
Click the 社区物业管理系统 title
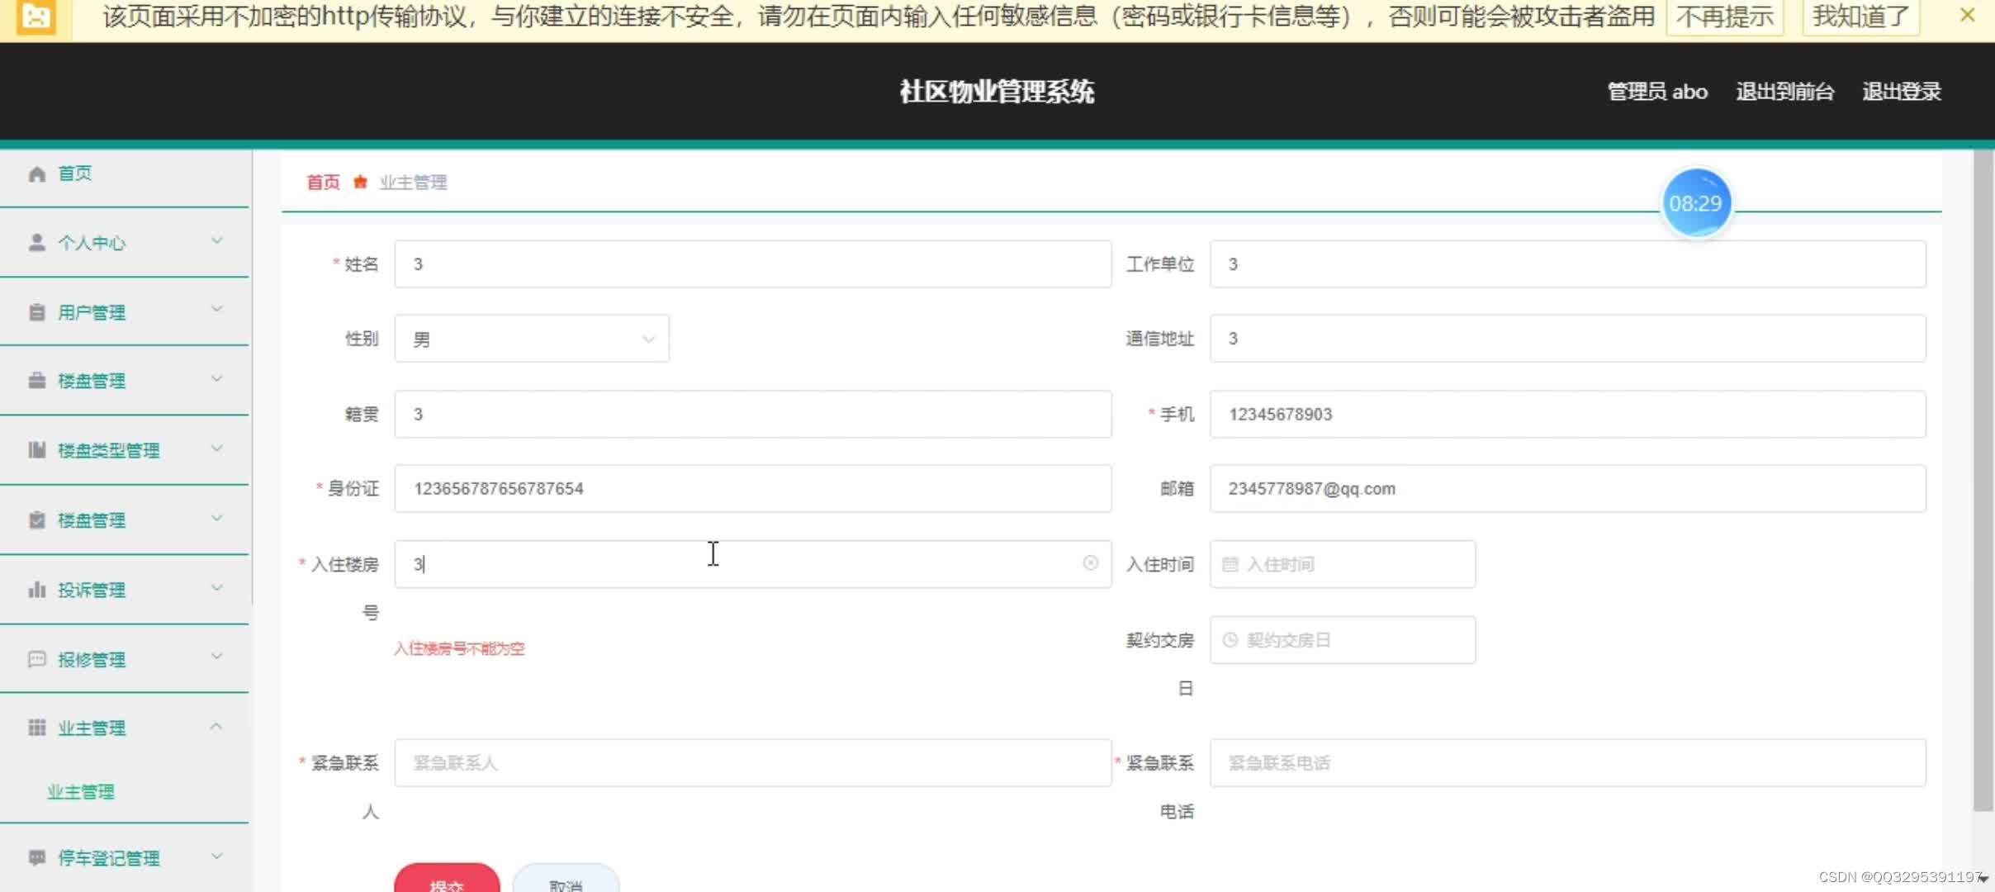click(997, 91)
